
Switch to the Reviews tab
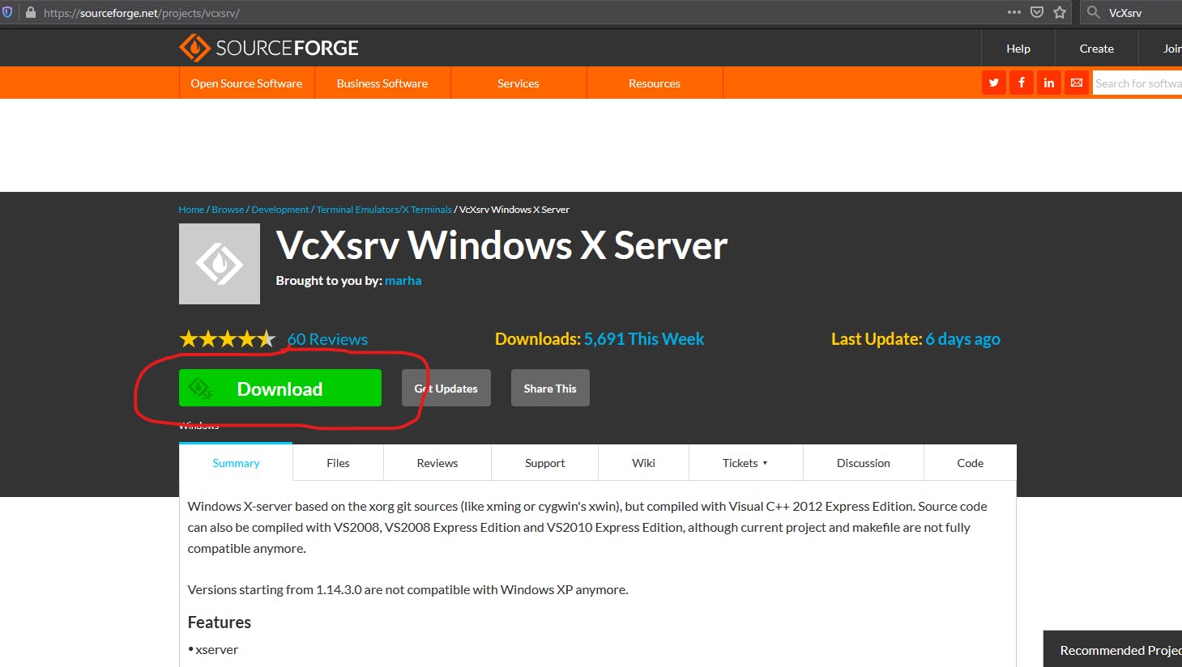tap(437, 463)
